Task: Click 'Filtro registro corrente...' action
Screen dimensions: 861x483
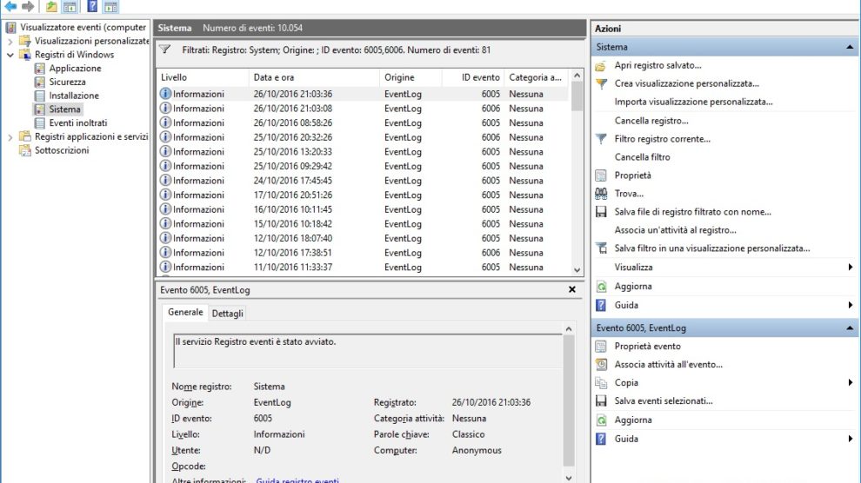Action: click(x=662, y=139)
